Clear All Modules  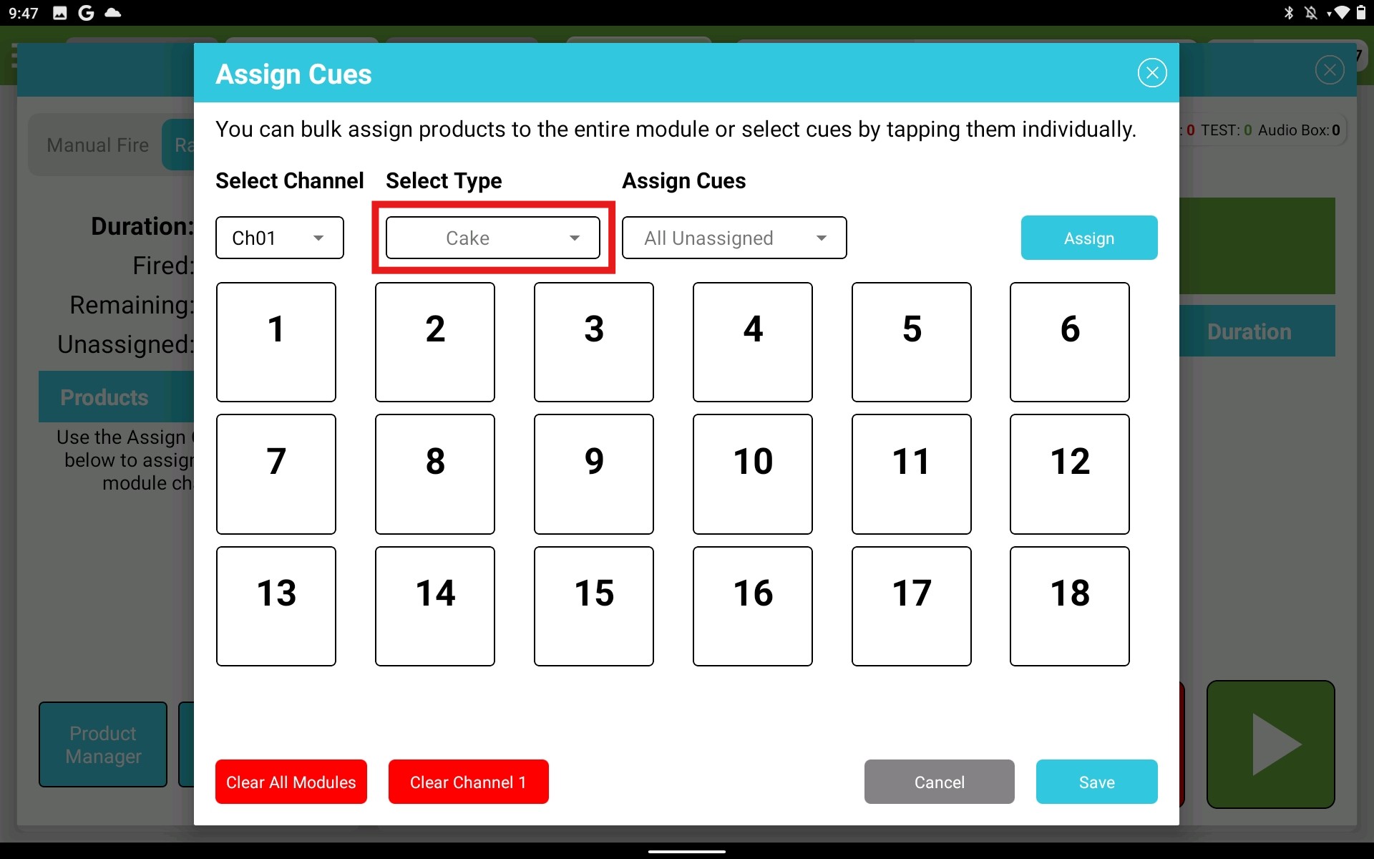click(291, 782)
